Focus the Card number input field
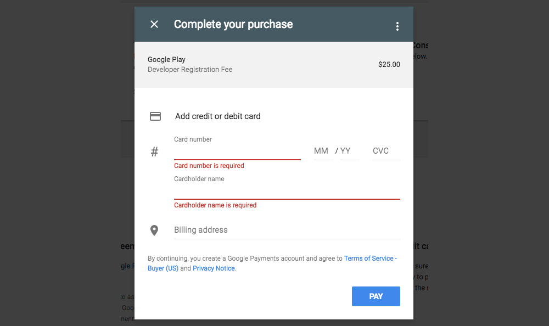 (237, 152)
